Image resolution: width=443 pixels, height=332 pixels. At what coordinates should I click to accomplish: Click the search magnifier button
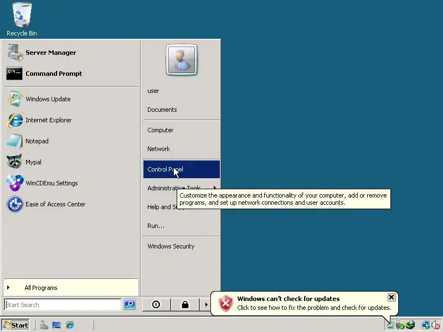click(x=130, y=304)
